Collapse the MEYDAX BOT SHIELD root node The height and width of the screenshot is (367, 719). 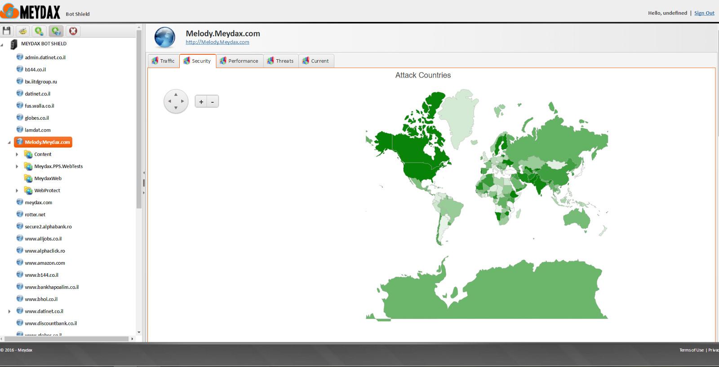tap(2, 44)
